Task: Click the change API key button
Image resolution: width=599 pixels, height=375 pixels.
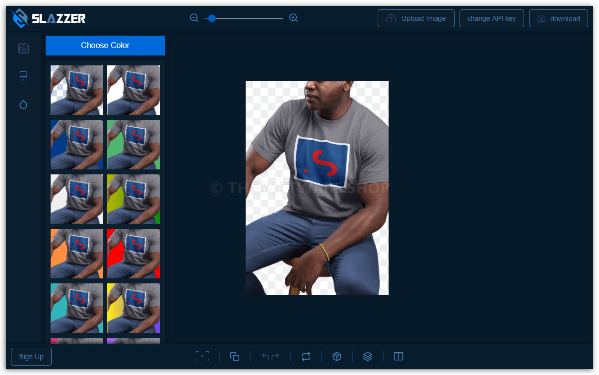Action: (491, 18)
